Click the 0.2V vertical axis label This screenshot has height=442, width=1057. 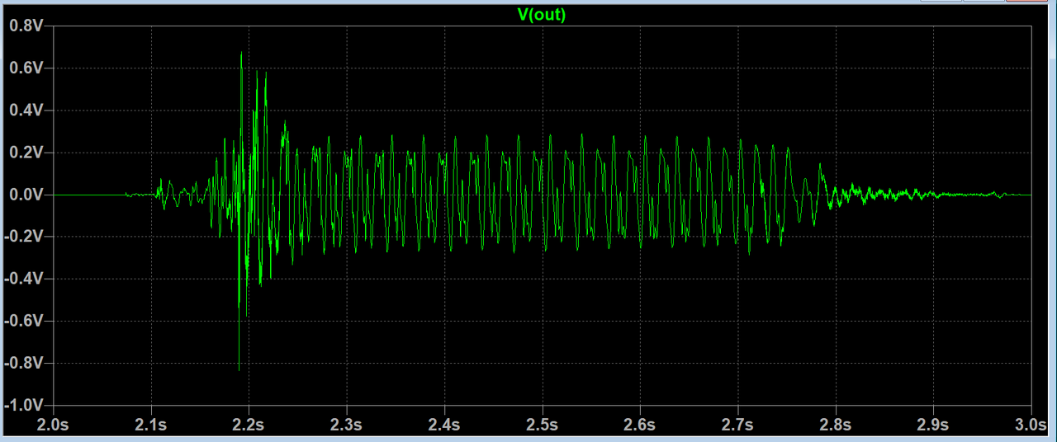[x=26, y=153]
